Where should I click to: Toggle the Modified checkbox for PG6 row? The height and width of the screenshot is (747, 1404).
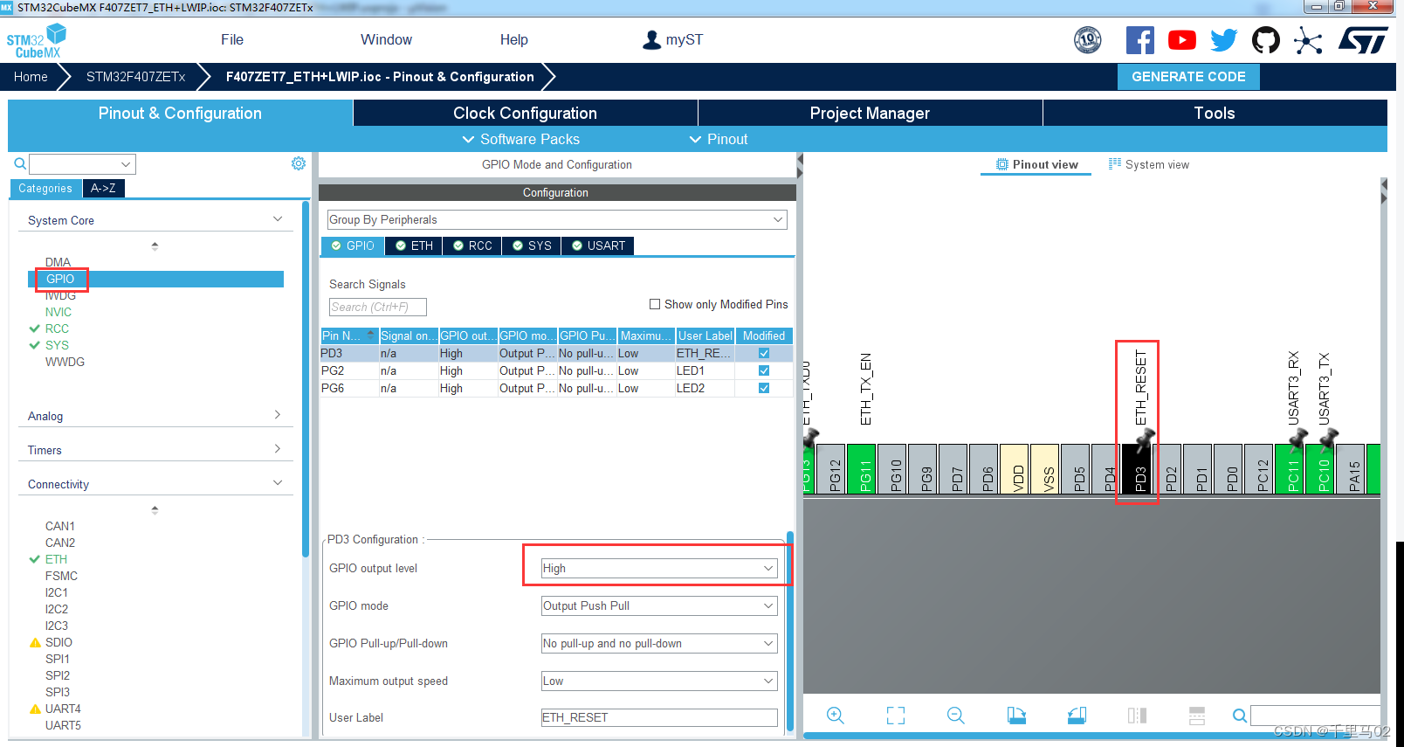point(764,388)
